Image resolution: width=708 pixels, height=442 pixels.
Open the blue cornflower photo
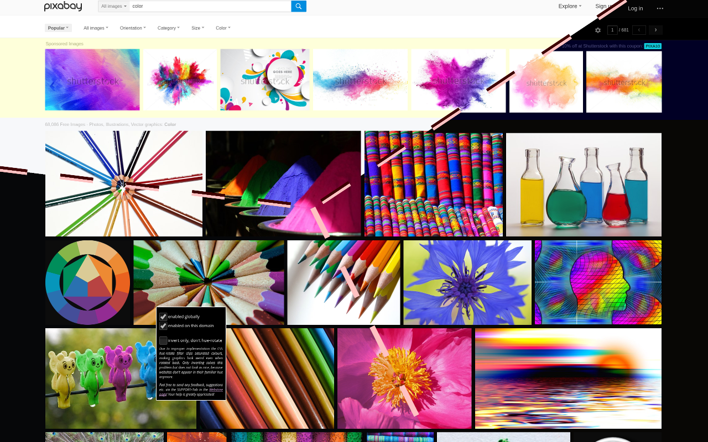[x=467, y=282]
